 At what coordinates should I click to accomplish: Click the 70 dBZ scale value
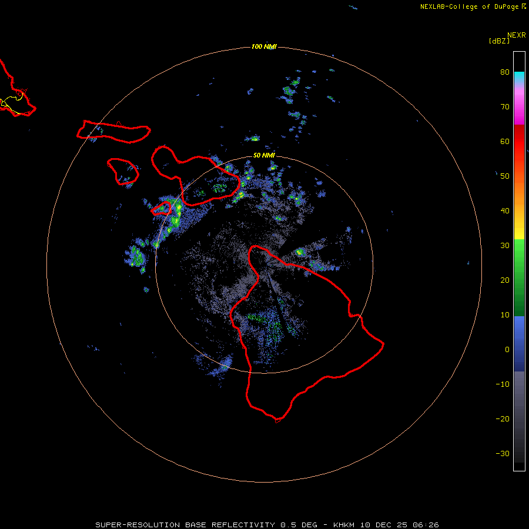(505, 106)
